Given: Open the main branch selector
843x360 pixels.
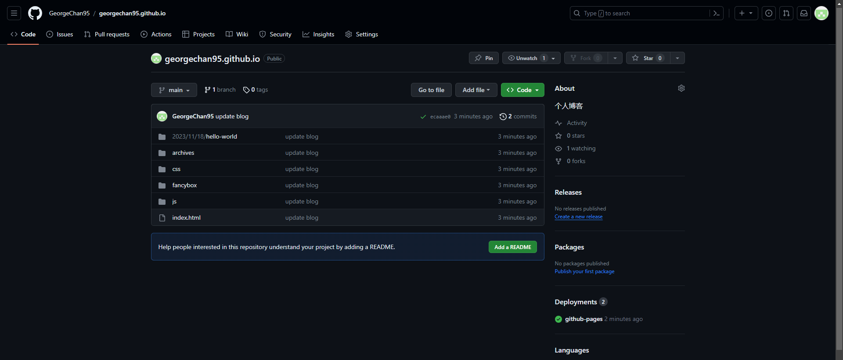Looking at the screenshot, I should [174, 90].
